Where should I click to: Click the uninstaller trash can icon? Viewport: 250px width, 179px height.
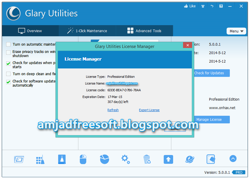[147, 159]
